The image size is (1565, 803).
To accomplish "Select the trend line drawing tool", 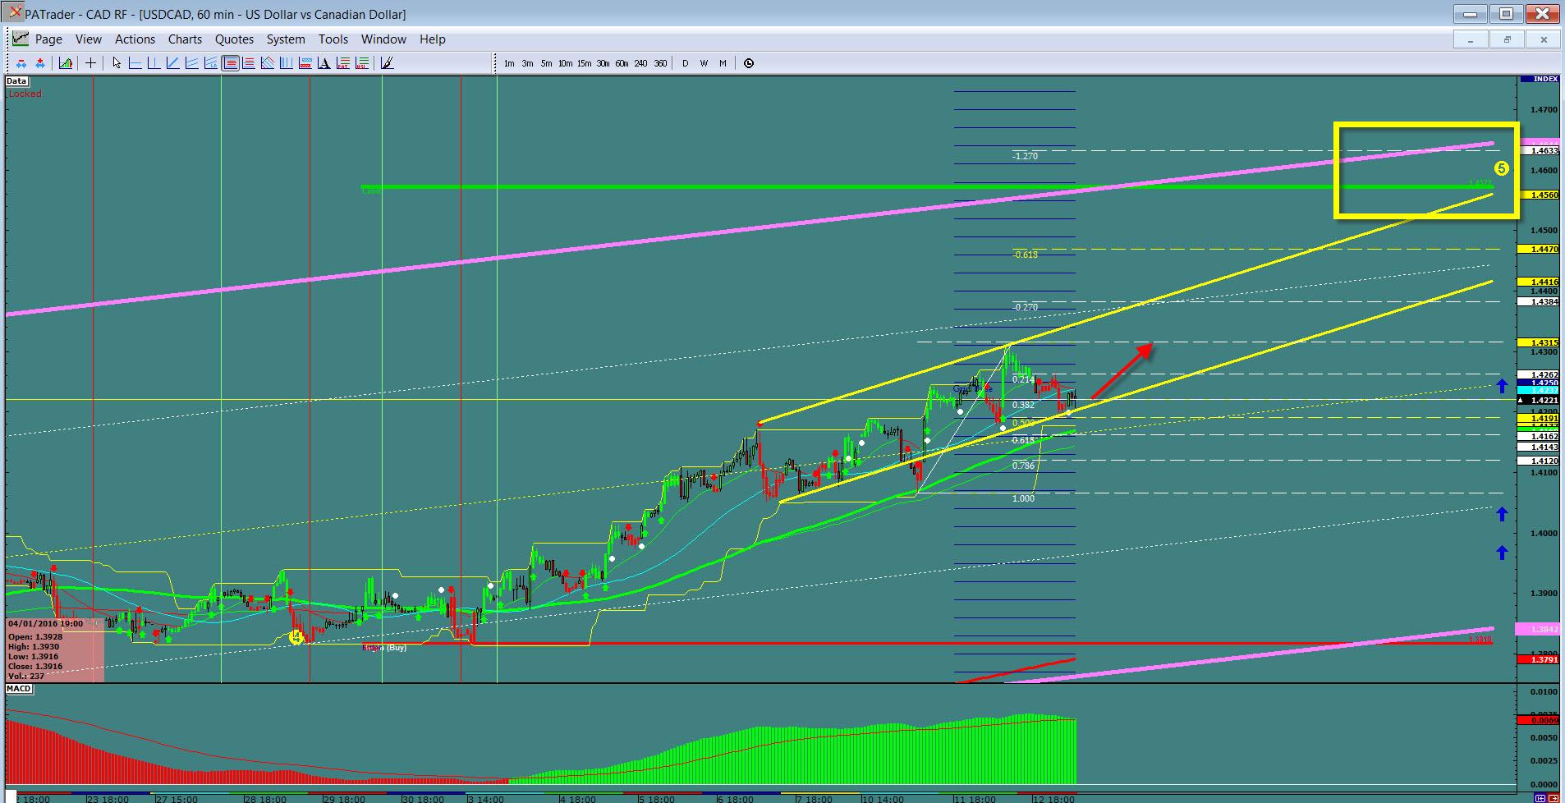I will point(172,63).
